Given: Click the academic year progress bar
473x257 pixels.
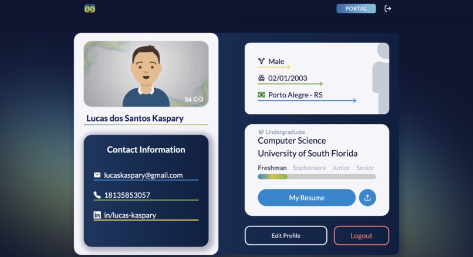Looking at the screenshot, I should click(x=317, y=177).
